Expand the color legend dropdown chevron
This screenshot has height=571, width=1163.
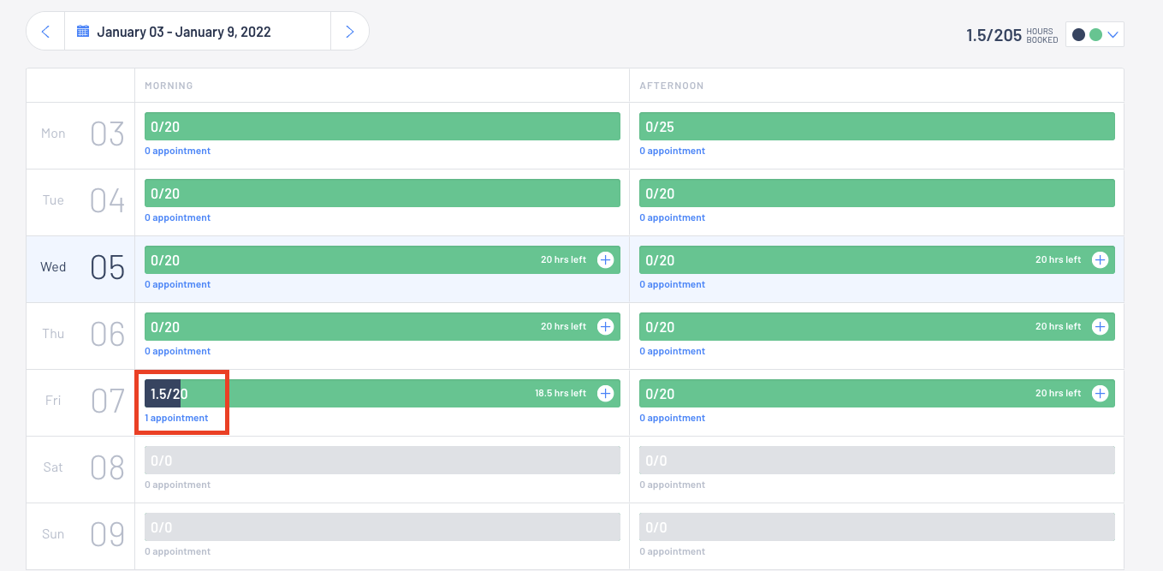tap(1113, 35)
